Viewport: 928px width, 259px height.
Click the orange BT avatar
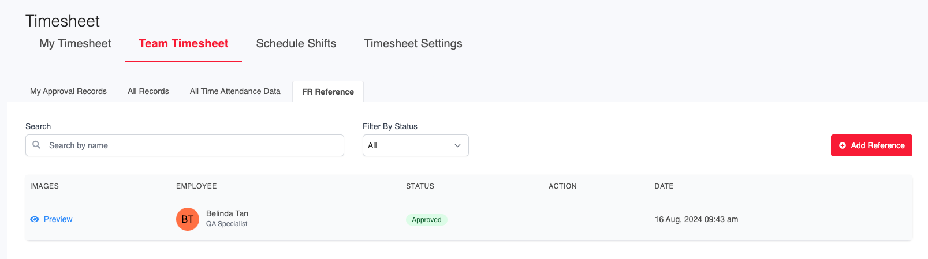click(x=188, y=219)
